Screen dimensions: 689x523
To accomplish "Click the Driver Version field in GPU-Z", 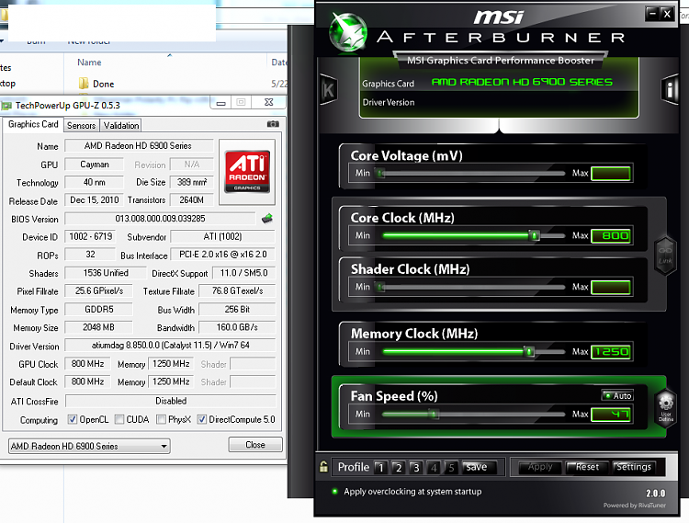I will coord(170,345).
